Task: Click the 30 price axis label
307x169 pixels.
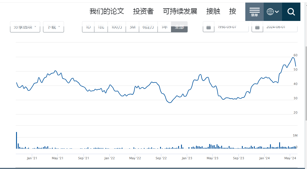Action: tap(296, 98)
